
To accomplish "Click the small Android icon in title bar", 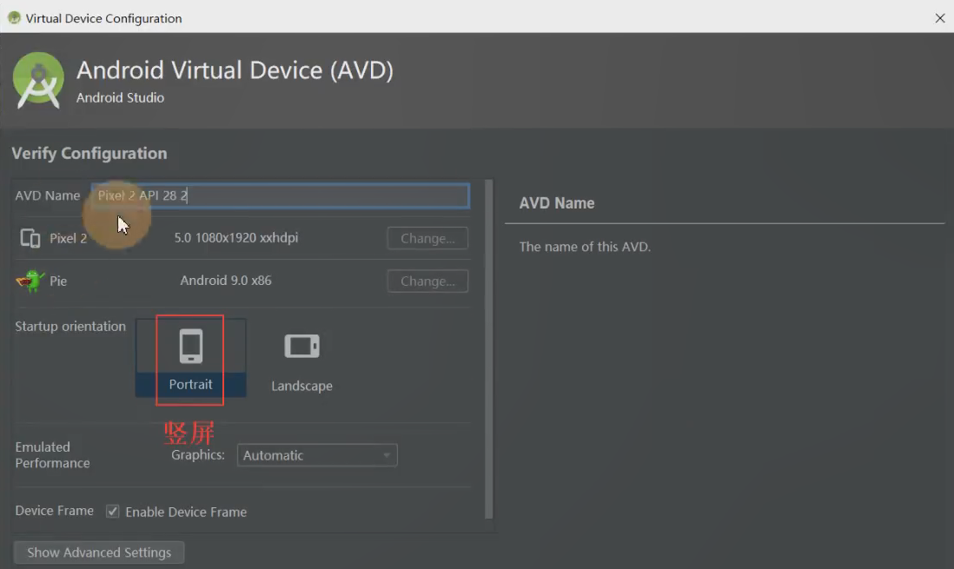I will (x=14, y=17).
